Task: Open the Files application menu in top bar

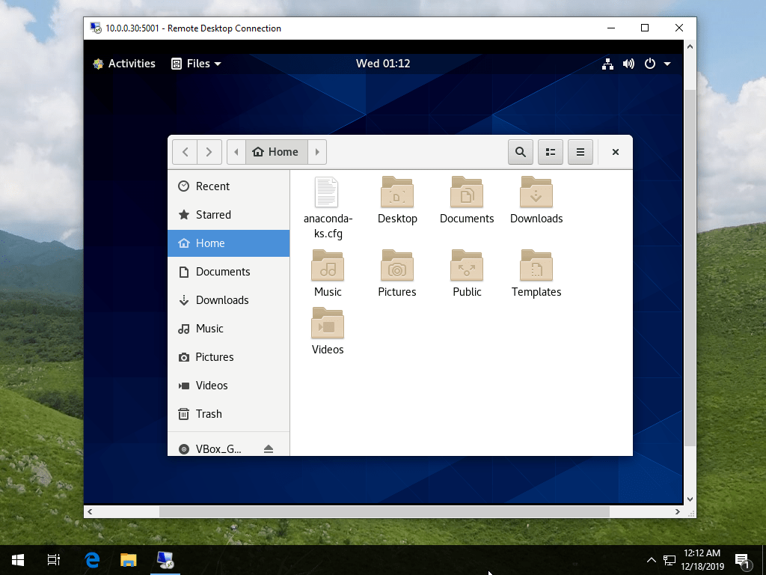Action: (195, 64)
